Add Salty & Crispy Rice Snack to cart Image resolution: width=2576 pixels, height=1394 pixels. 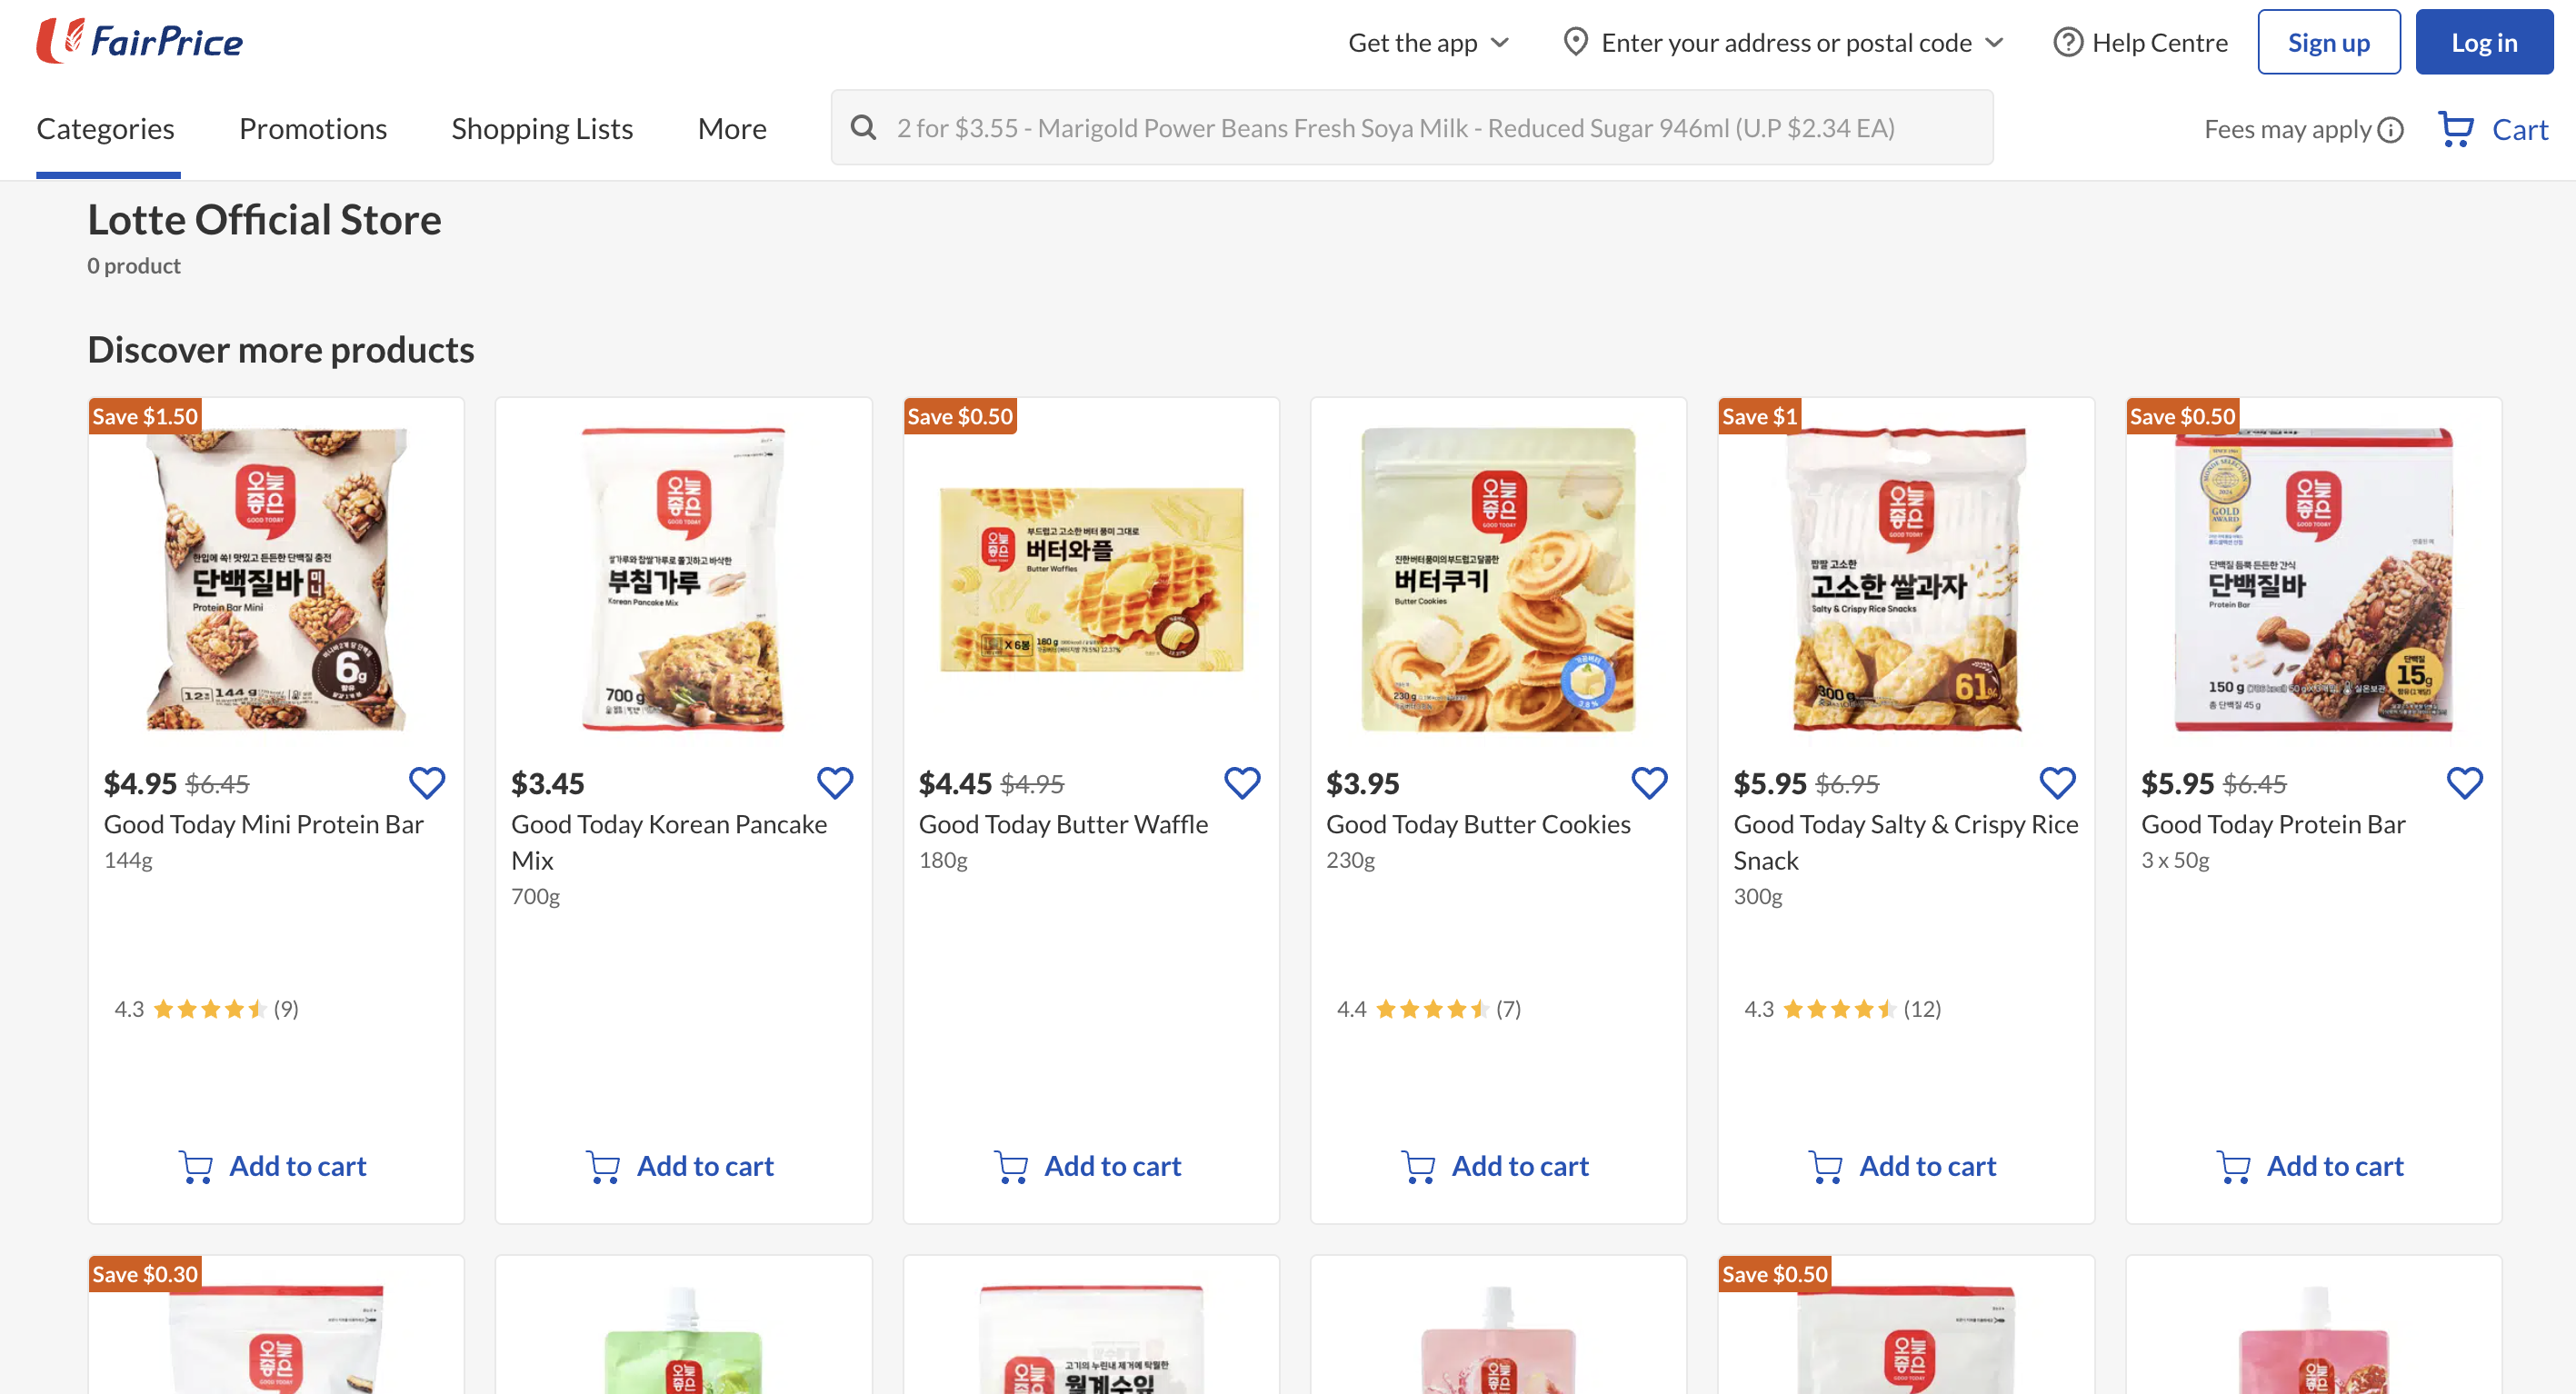(1905, 1166)
